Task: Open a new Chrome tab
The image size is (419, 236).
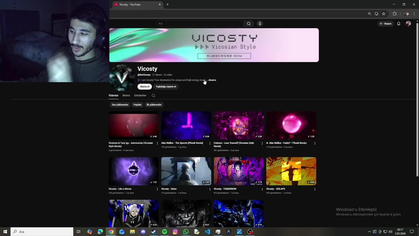Action: [168, 5]
